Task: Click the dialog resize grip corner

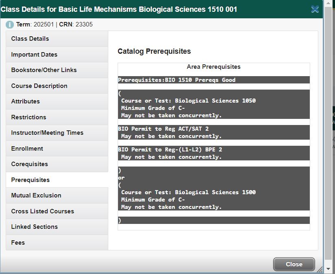Action: click(x=320, y=270)
